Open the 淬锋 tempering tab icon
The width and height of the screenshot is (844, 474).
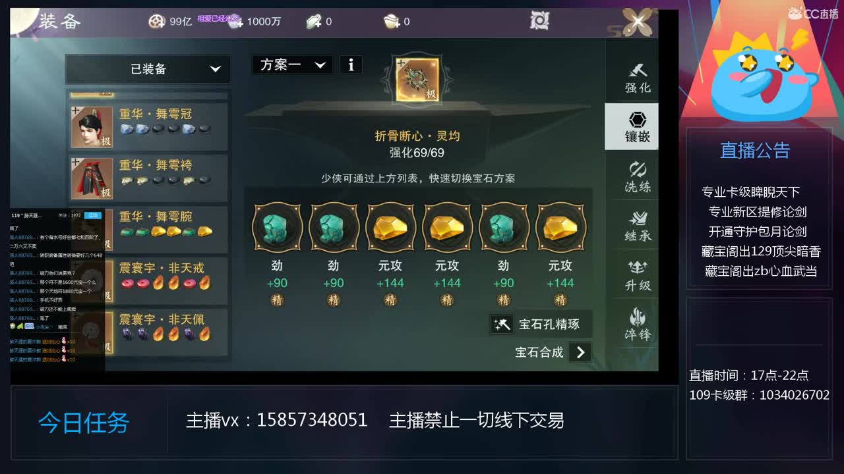pos(638,325)
